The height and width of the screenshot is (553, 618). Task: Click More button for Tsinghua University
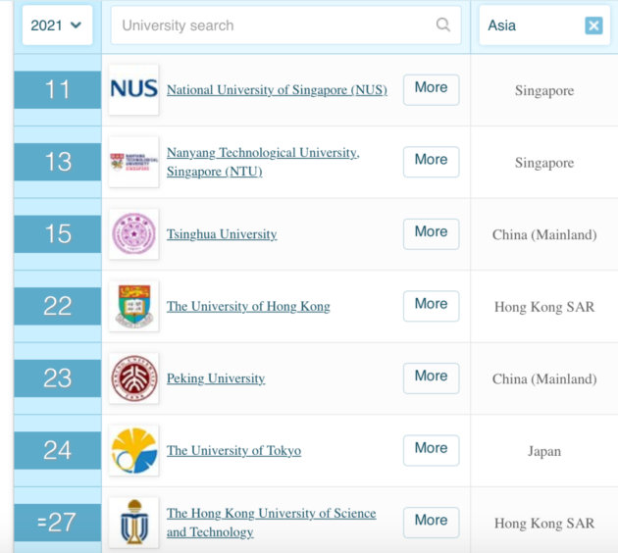coord(432,233)
